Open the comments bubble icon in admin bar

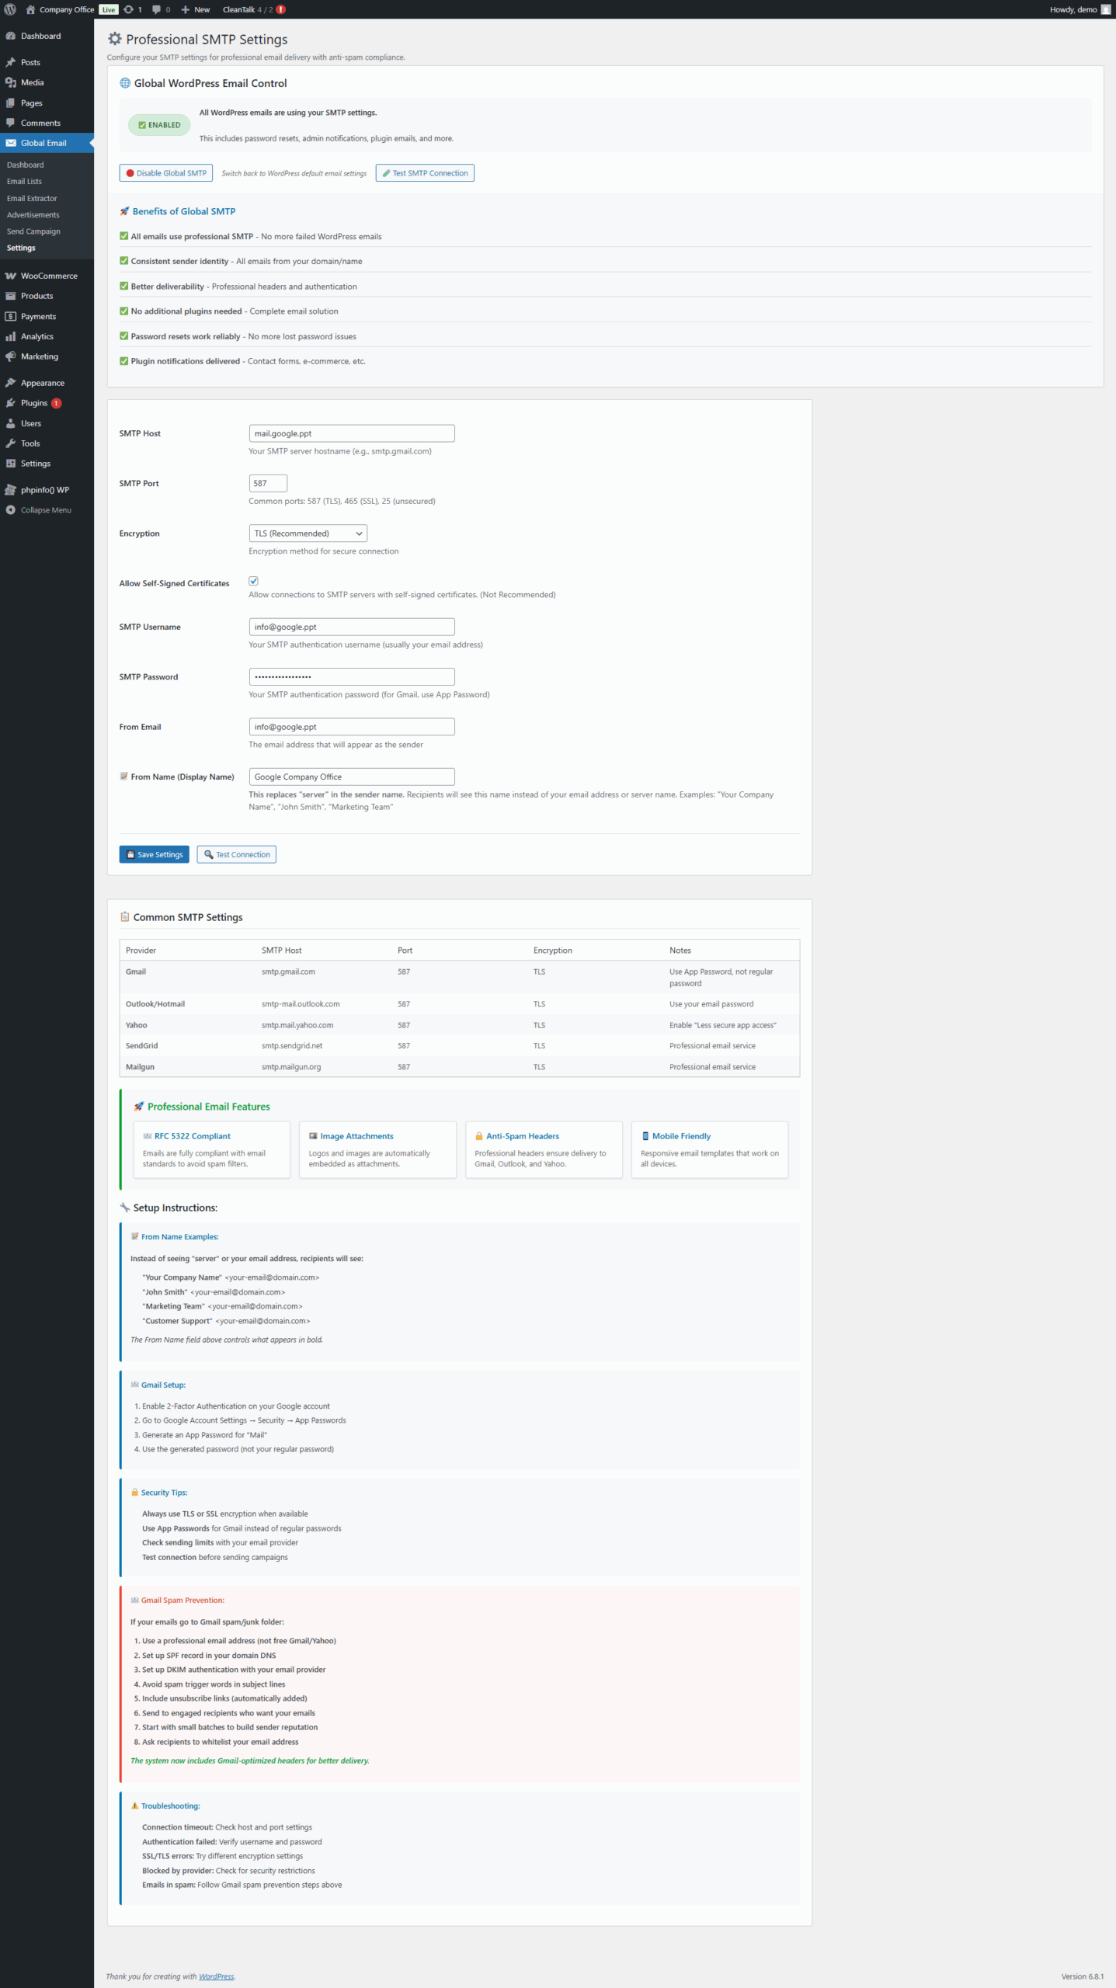[x=157, y=9]
